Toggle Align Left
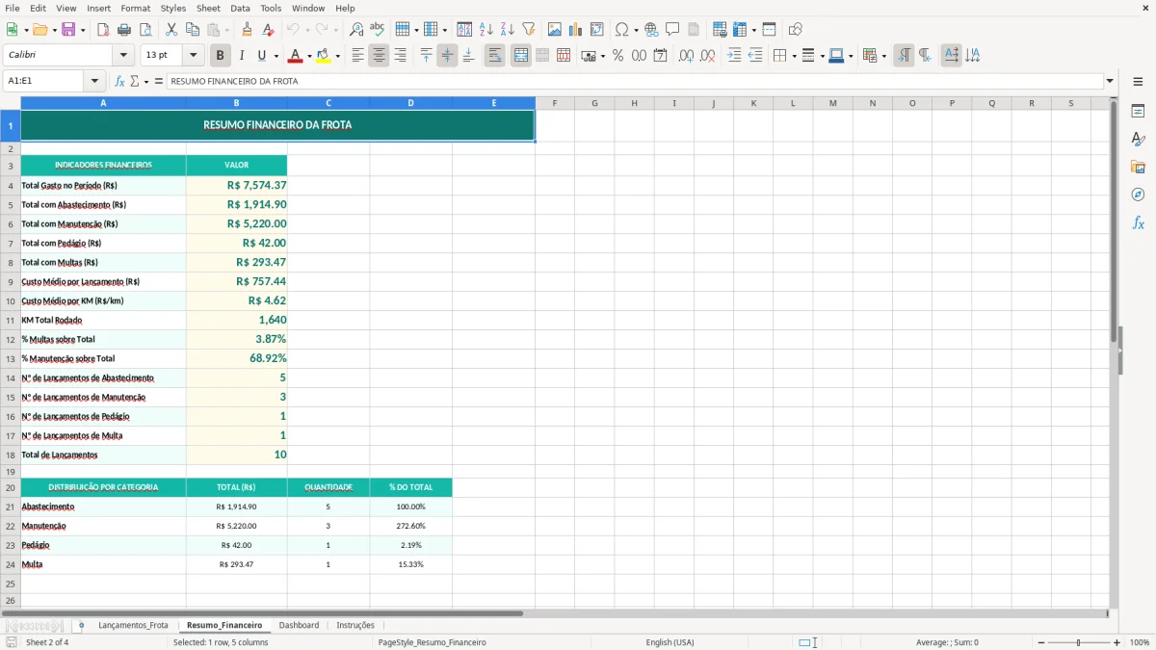The width and height of the screenshot is (1156, 650). pyautogui.click(x=357, y=56)
